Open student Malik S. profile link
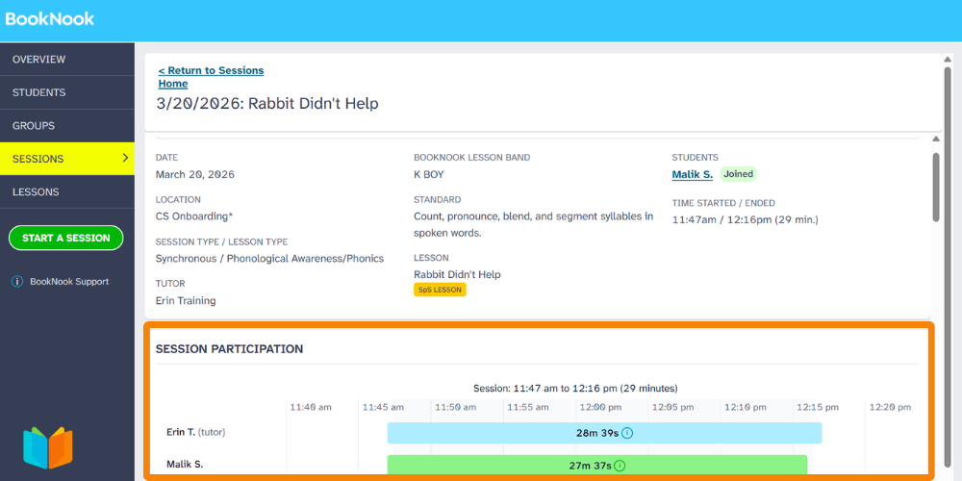 692,174
